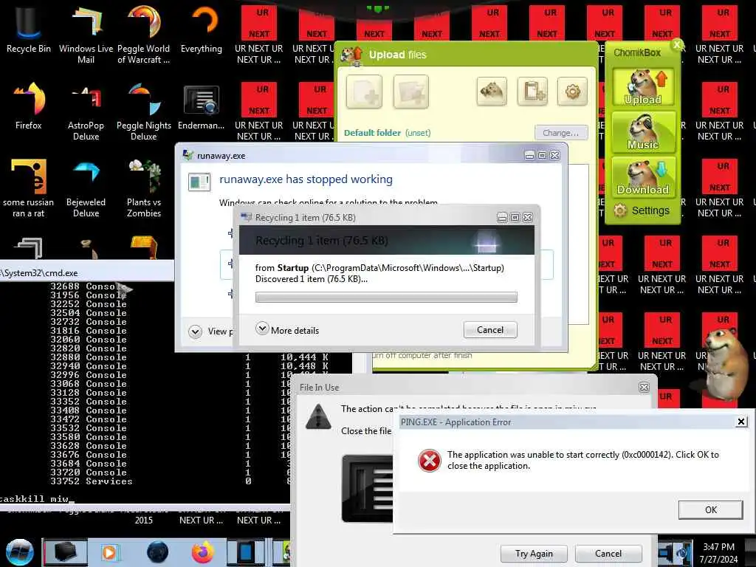Click warning triangle icon in File In Use dialog
This screenshot has width=756, height=567.
pyautogui.click(x=318, y=417)
